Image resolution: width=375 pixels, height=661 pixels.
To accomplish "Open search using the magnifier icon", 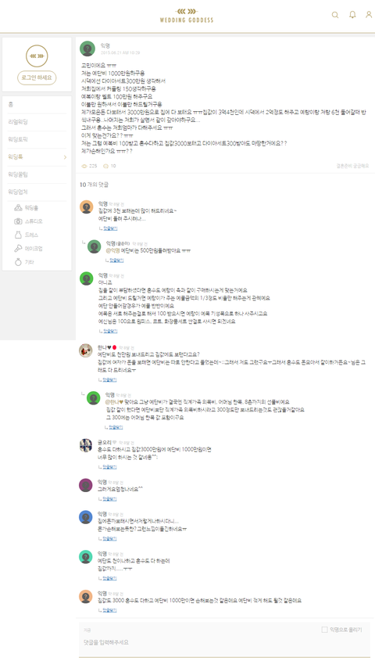I will point(335,15).
